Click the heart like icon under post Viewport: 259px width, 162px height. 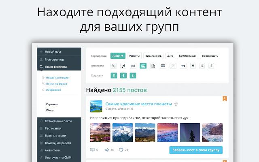click(121, 150)
